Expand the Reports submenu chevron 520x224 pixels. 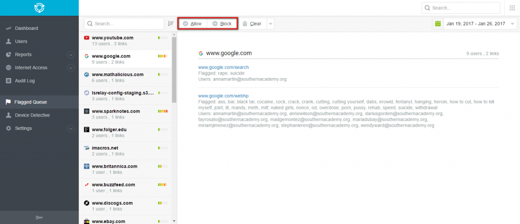(71, 55)
